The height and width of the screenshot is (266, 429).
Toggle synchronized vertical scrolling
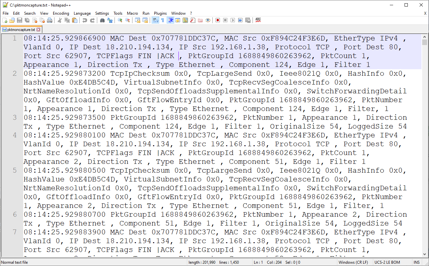click(138, 20)
